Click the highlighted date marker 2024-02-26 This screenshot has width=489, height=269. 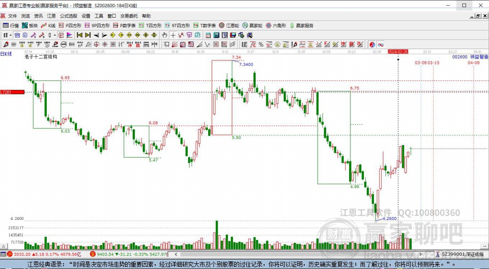tap(398, 51)
